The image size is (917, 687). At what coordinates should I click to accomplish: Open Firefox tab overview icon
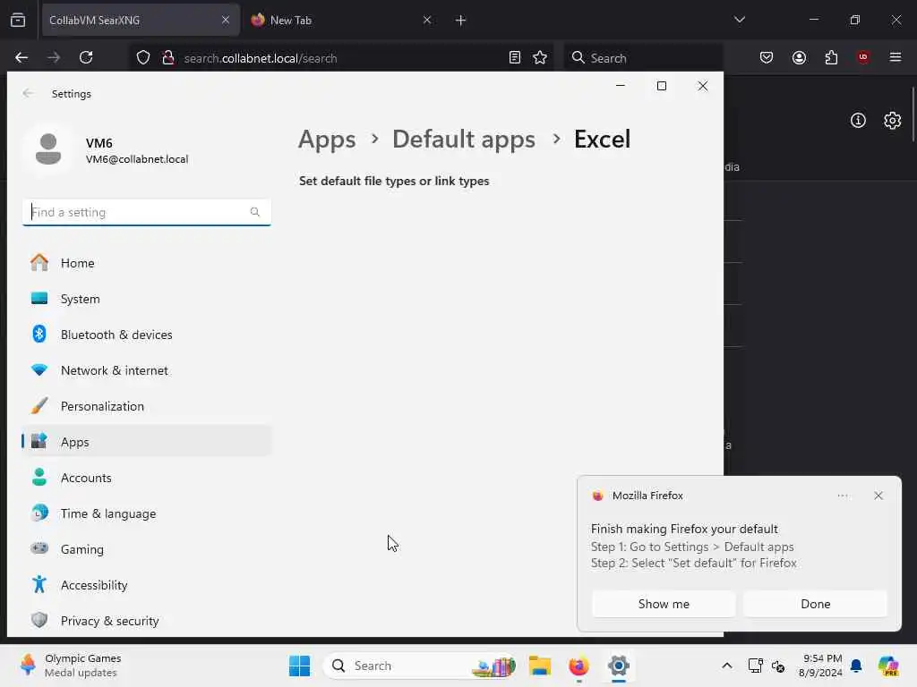click(18, 20)
